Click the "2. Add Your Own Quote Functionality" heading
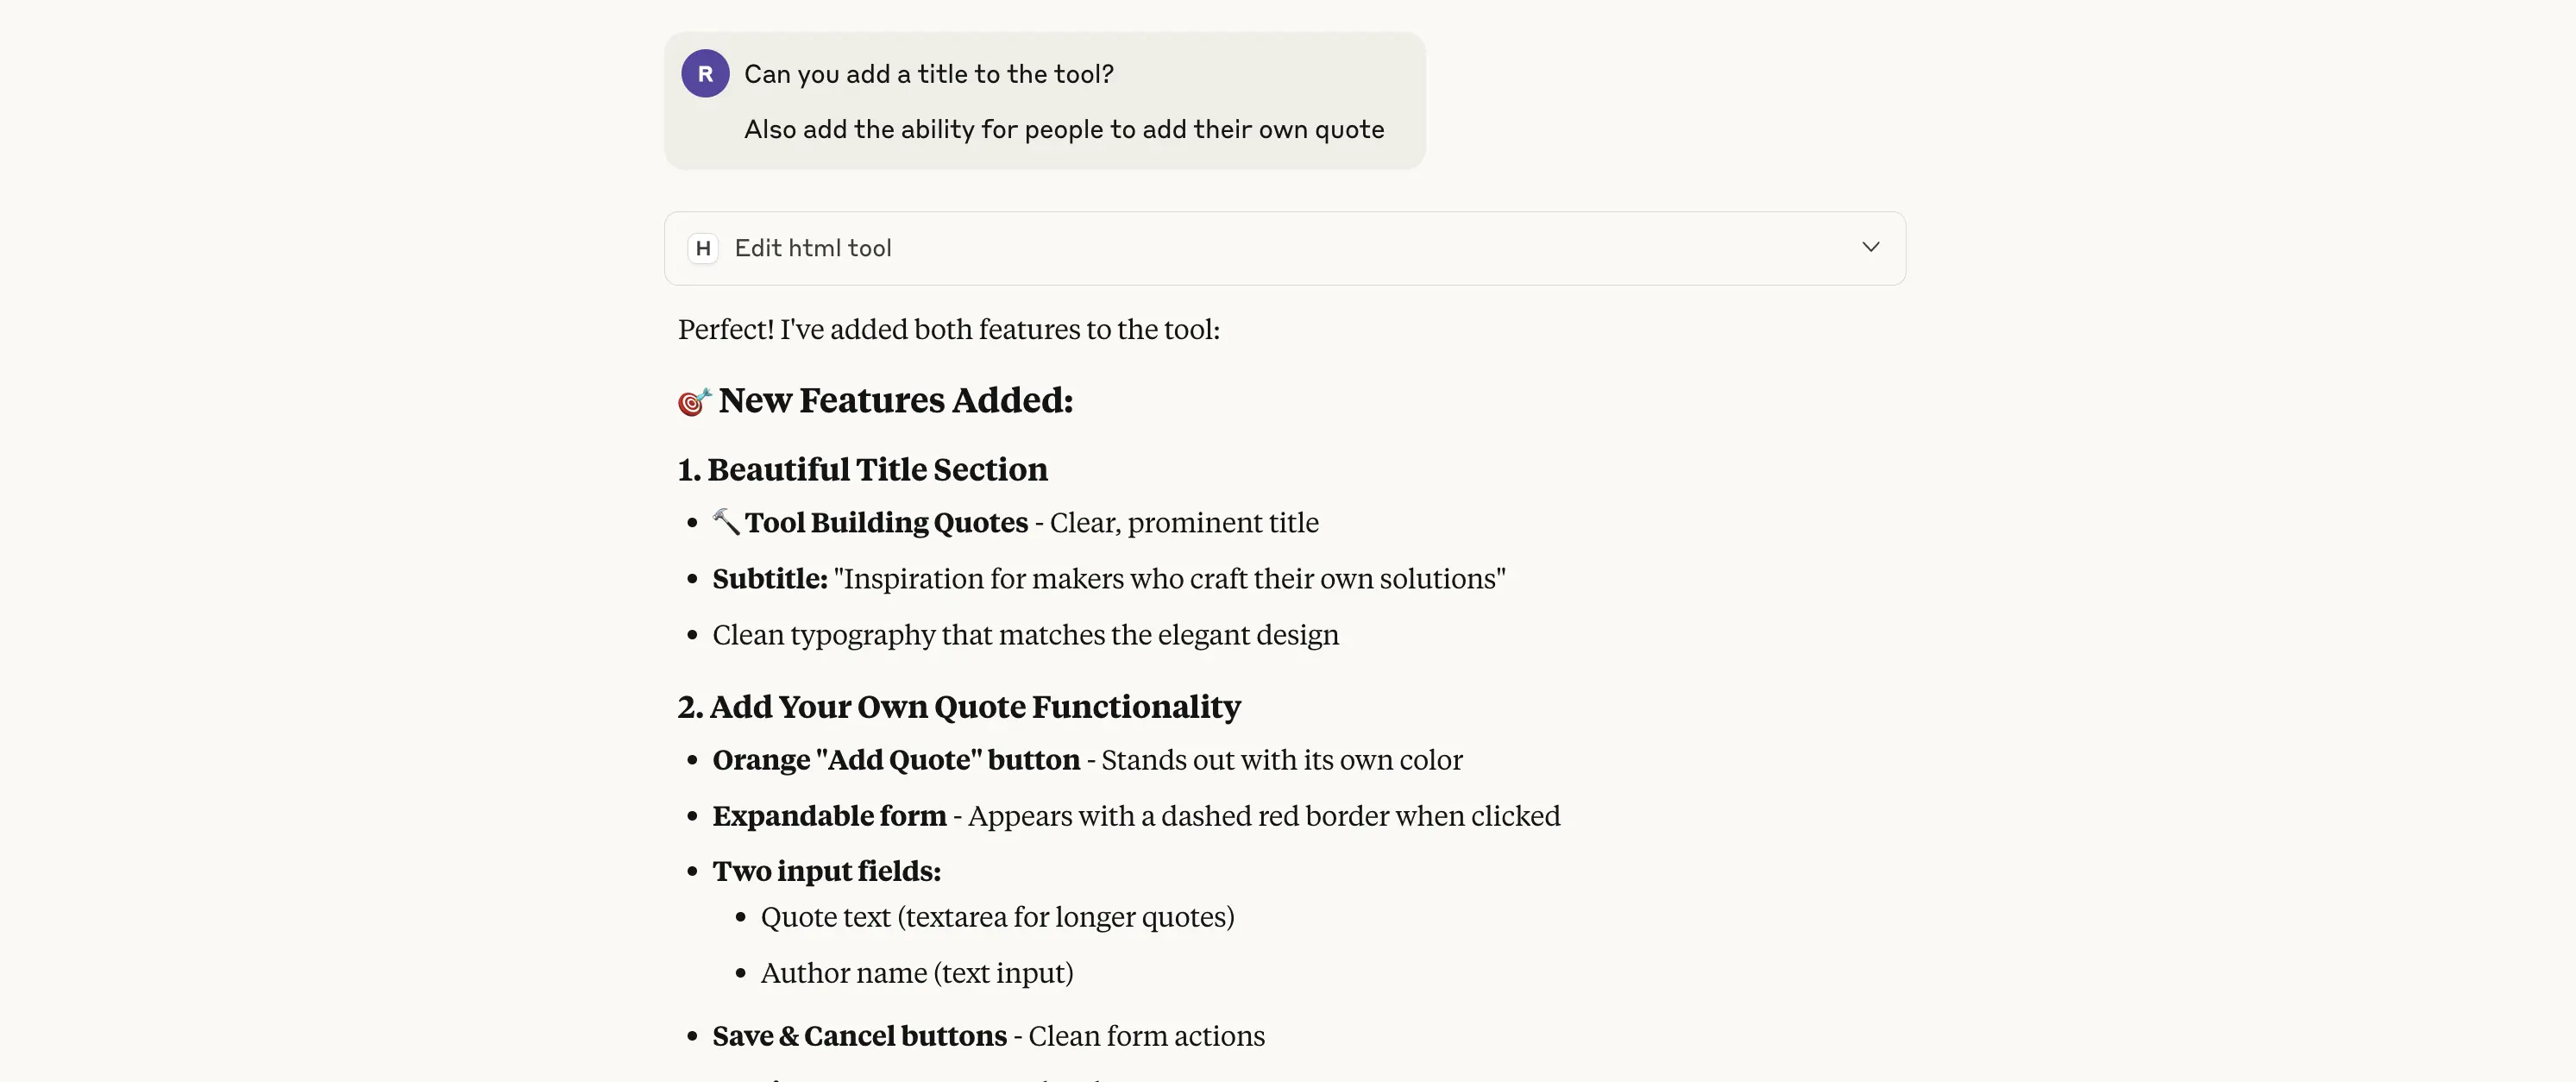The height and width of the screenshot is (1082, 2576). point(958,707)
